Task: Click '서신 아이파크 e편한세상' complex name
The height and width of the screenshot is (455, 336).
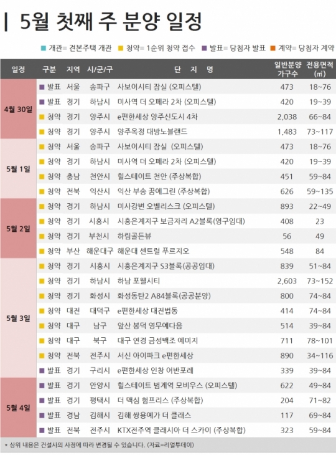Action: click(x=156, y=356)
